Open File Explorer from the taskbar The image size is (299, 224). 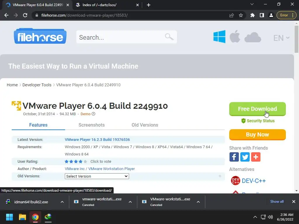coord(22,217)
